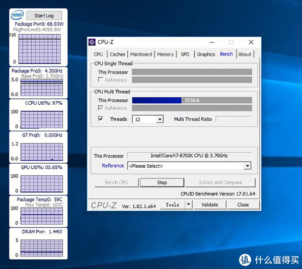Click the 'Package Frq0: 4.30GHz' reading
Screen dimensions: 302x269
(37, 71)
